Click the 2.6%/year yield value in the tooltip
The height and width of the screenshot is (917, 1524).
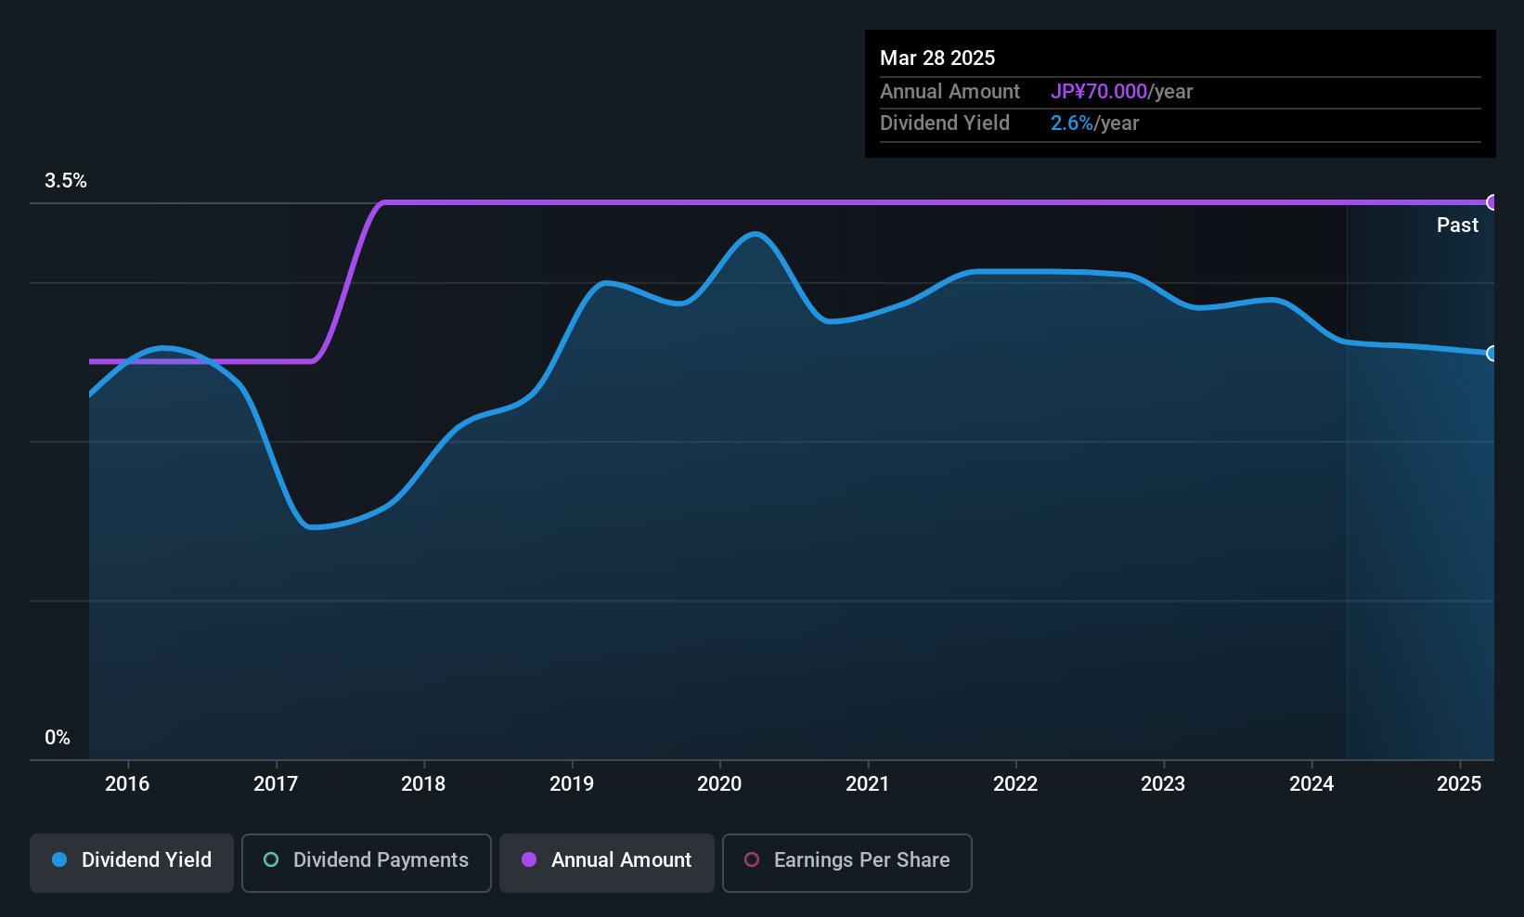1094,123
